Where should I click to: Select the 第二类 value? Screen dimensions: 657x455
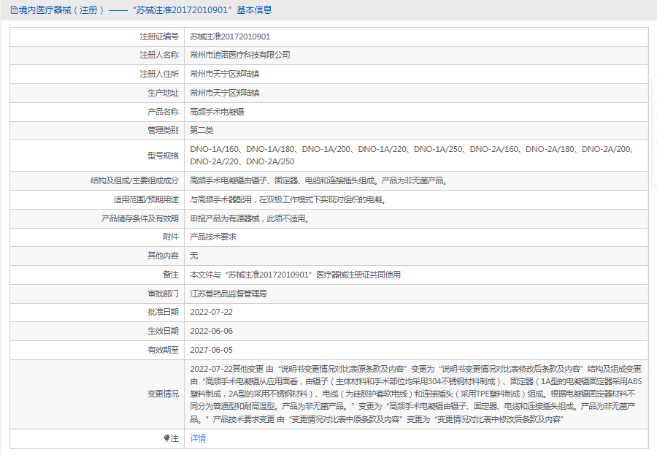[x=201, y=131]
